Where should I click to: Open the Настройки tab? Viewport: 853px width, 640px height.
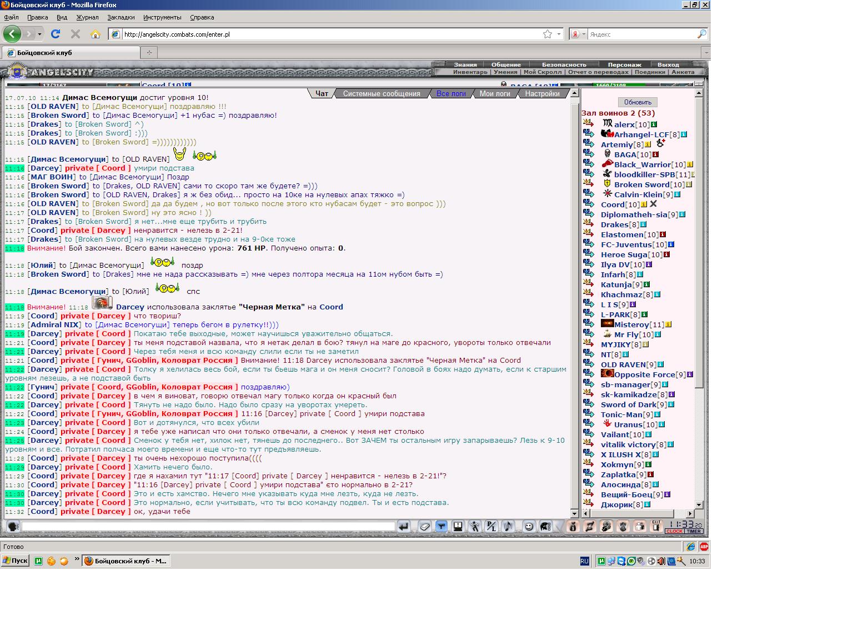click(x=542, y=93)
